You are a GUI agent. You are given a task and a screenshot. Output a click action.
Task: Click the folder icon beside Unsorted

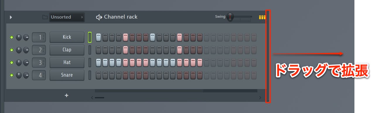click(45, 17)
